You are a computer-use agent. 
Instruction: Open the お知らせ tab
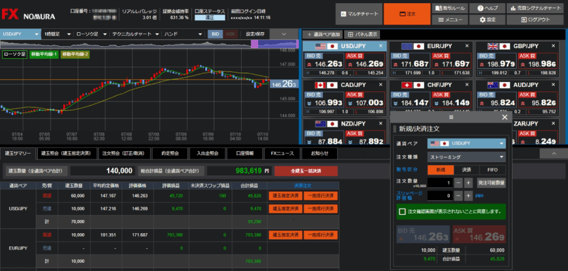319,153
